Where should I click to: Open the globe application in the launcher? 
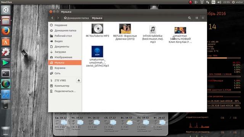6,84
